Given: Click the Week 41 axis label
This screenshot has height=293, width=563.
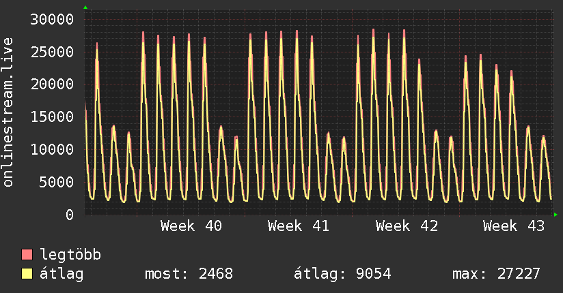Looking at the screenshot, I should point(299,226).
